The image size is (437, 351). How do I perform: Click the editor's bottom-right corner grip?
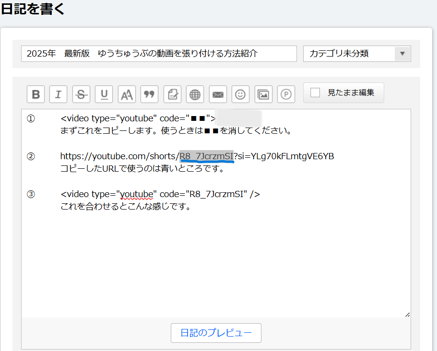click(407, 315)
